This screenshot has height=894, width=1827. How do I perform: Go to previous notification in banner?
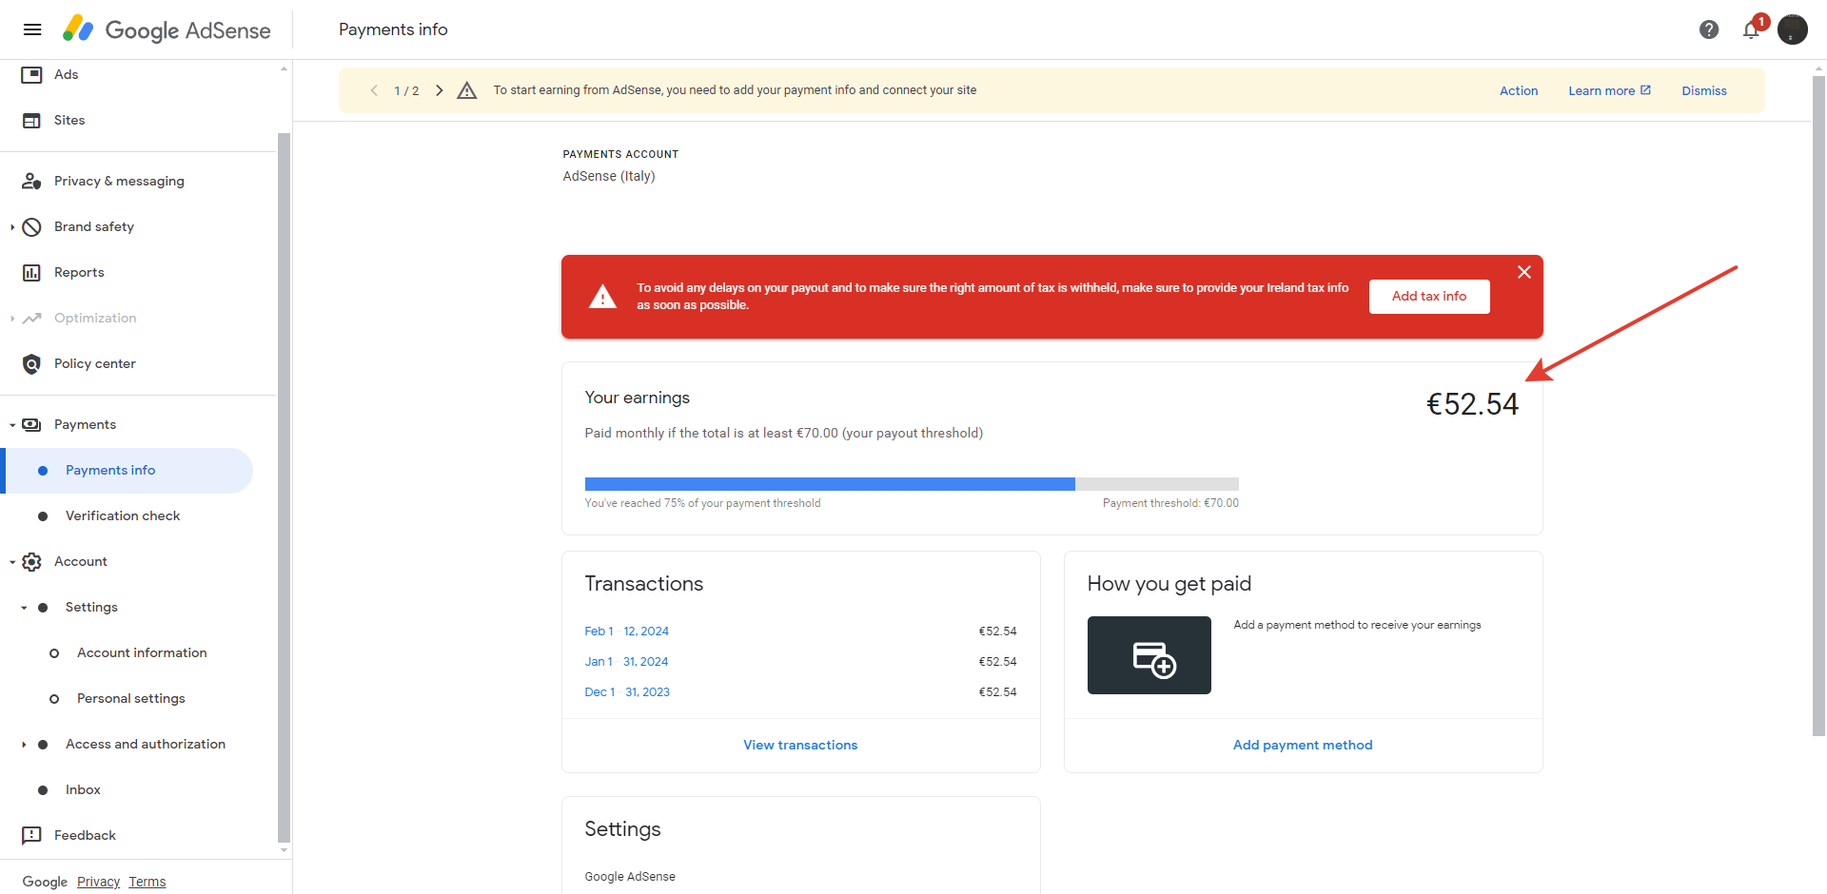(374, 90)
